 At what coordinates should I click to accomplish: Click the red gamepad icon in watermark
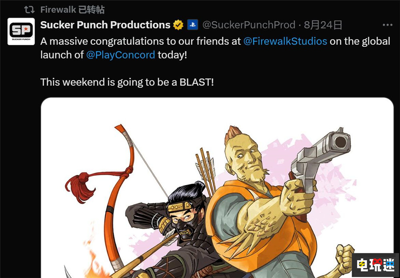[x=377, y=262]
